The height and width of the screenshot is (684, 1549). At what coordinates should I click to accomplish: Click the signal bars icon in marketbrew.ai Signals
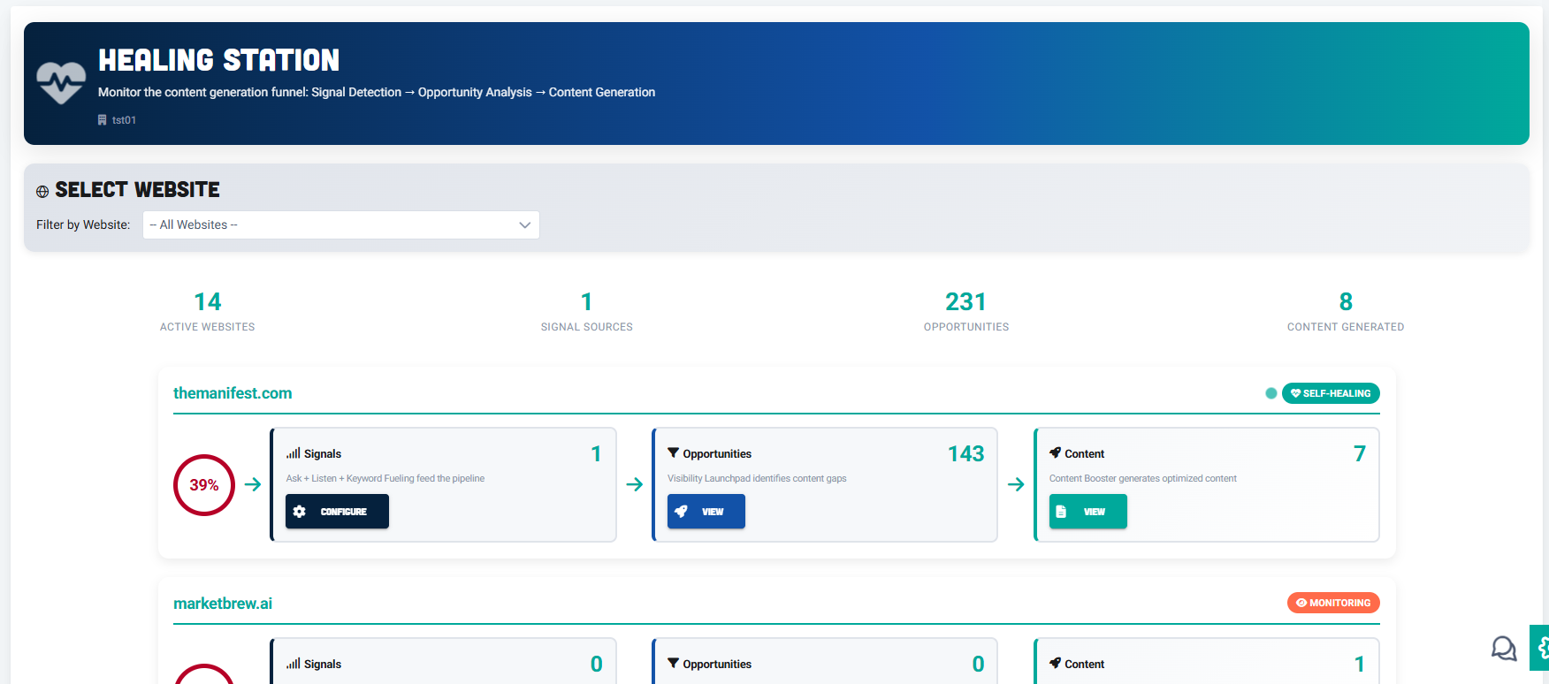point(294,664)
